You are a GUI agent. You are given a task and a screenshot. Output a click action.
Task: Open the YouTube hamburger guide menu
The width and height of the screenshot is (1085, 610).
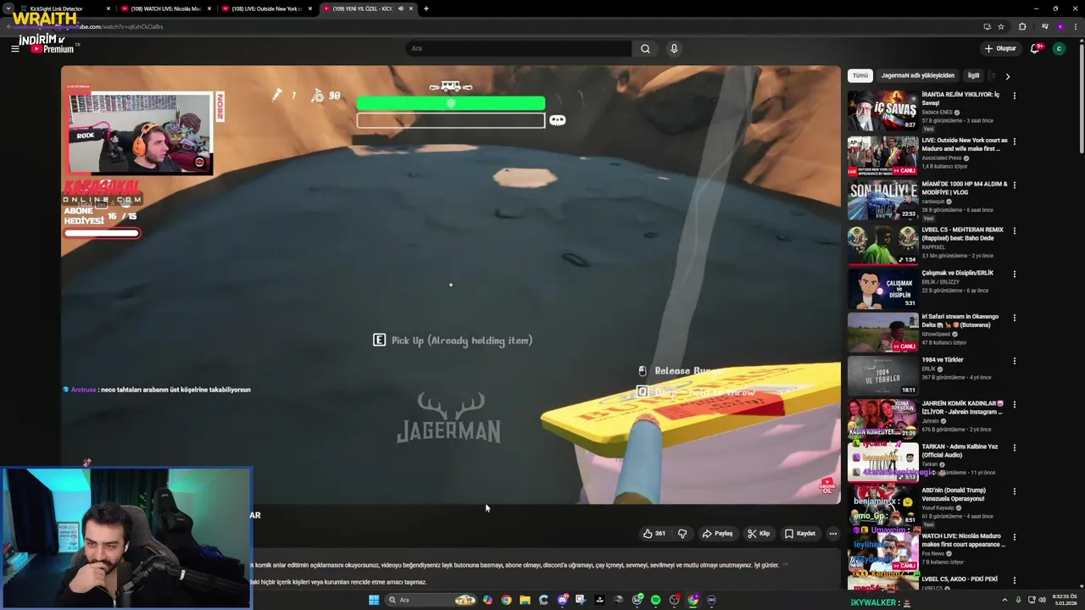pos(14,48)
